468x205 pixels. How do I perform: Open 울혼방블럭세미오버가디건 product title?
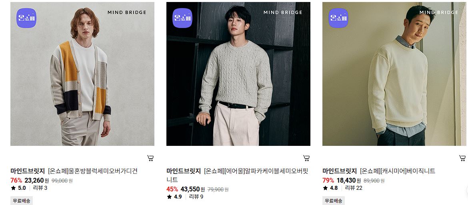pos(103,171)
